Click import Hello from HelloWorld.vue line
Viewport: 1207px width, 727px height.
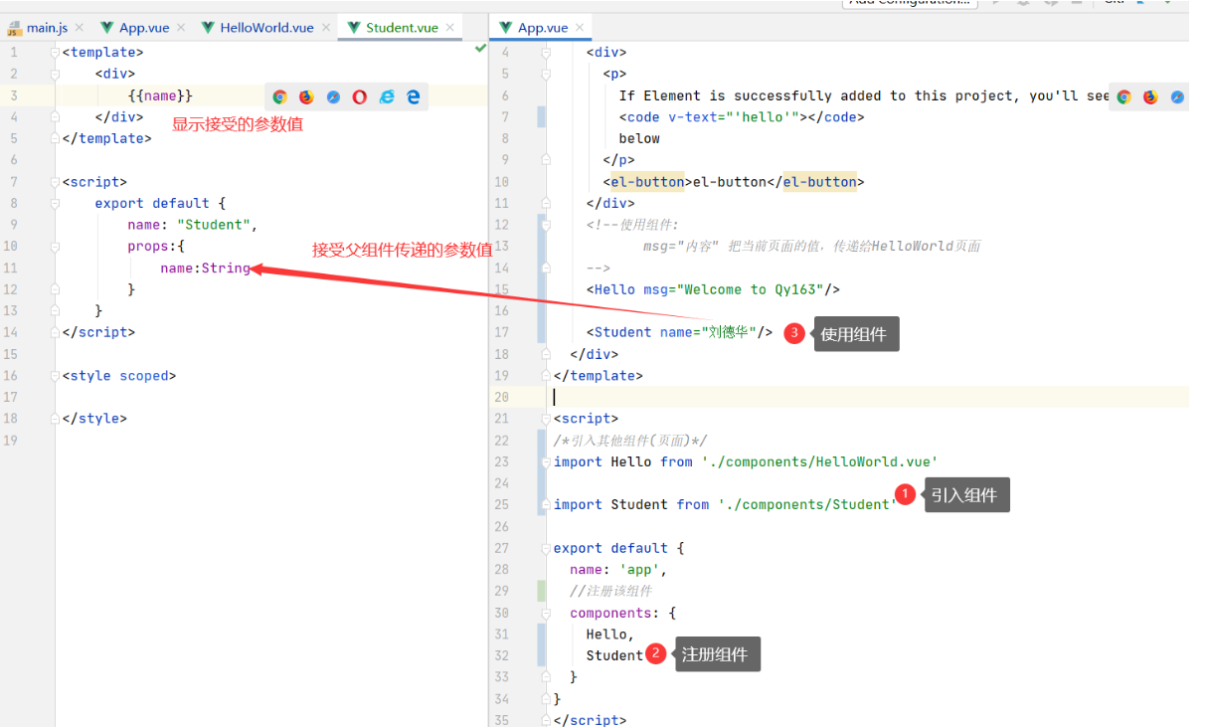click(x=746, y=461)
